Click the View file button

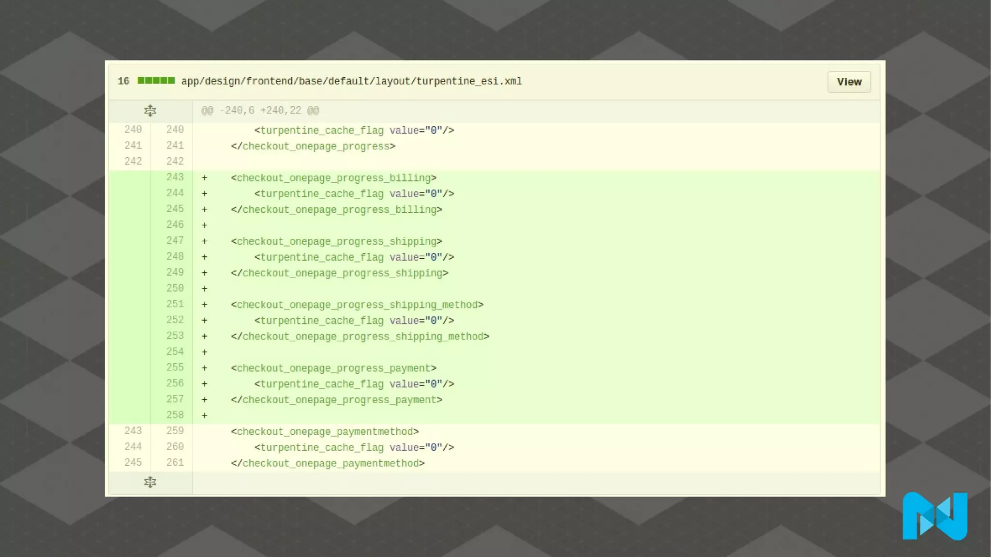click(849, 82)
